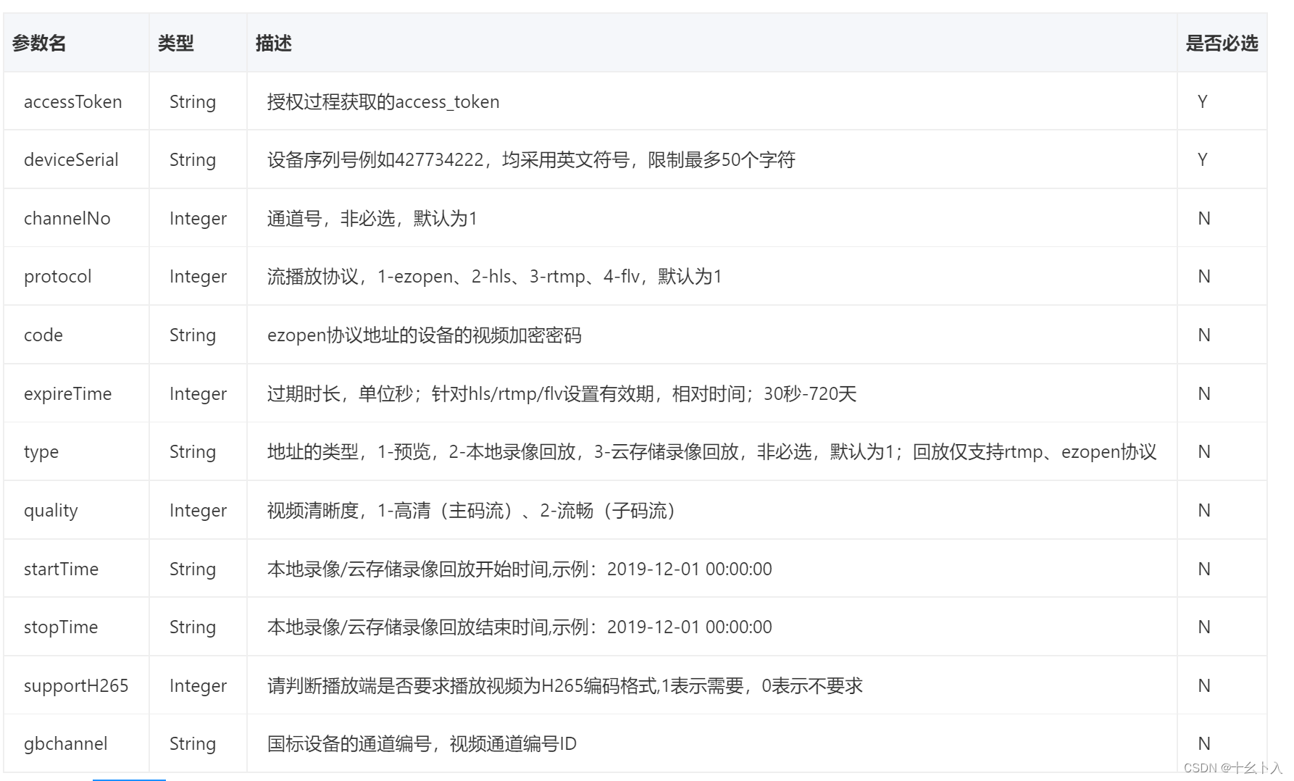This screenshot has width=1294, height=781.
Task: Click the String type in stopTime row
Action: pos(193,627)
